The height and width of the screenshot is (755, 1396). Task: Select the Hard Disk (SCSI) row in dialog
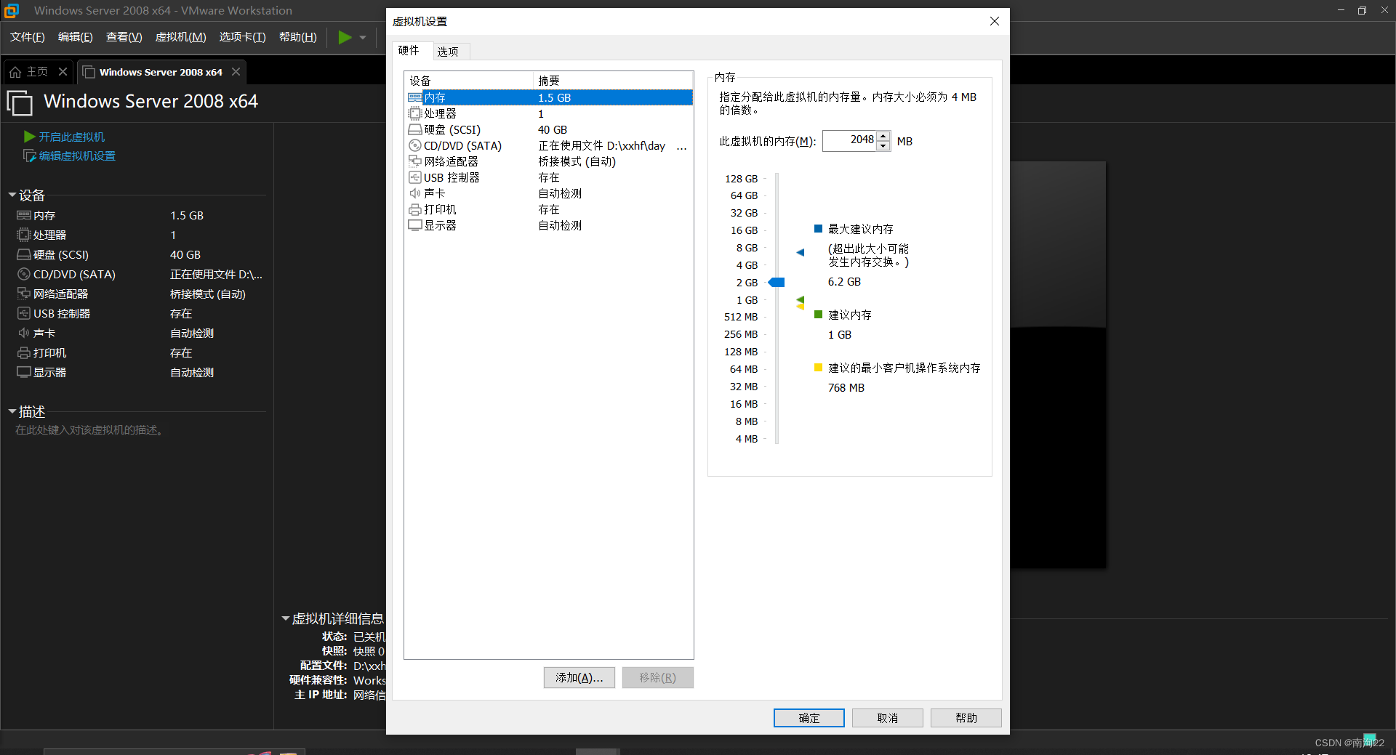(549, 129)
